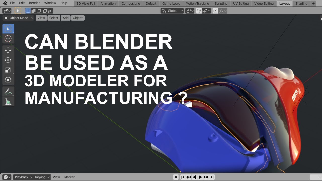Open the Blender logo menu
The width and height of the screenshot is (322, 181).
[5, 3]
